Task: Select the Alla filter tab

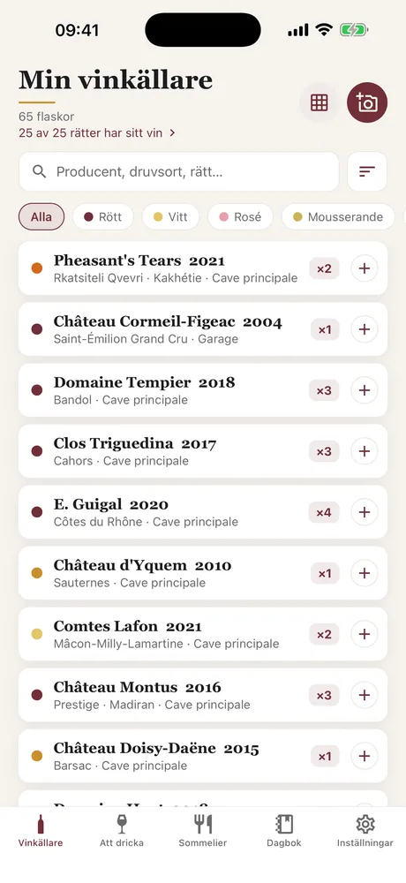Action: click(x=41, y=217)
